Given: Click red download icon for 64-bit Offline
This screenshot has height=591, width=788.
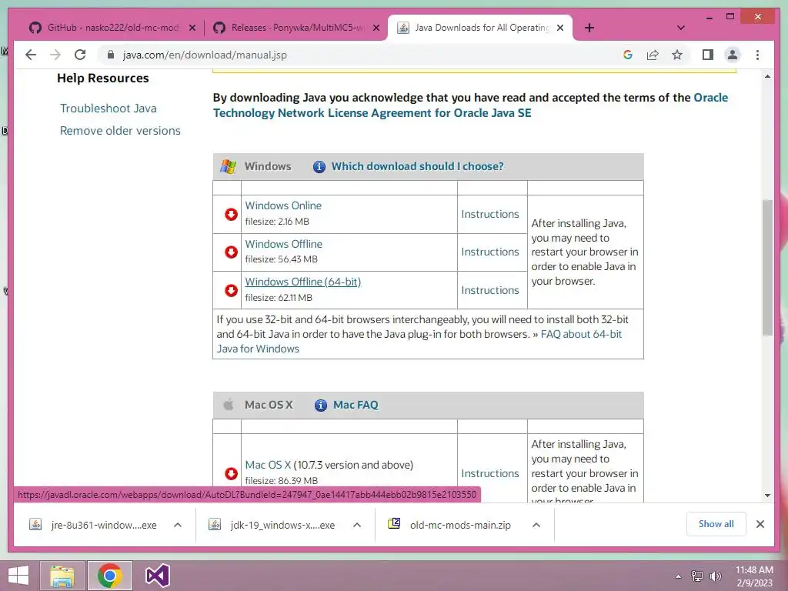Looking at the screenshot, I should (231, 290).
